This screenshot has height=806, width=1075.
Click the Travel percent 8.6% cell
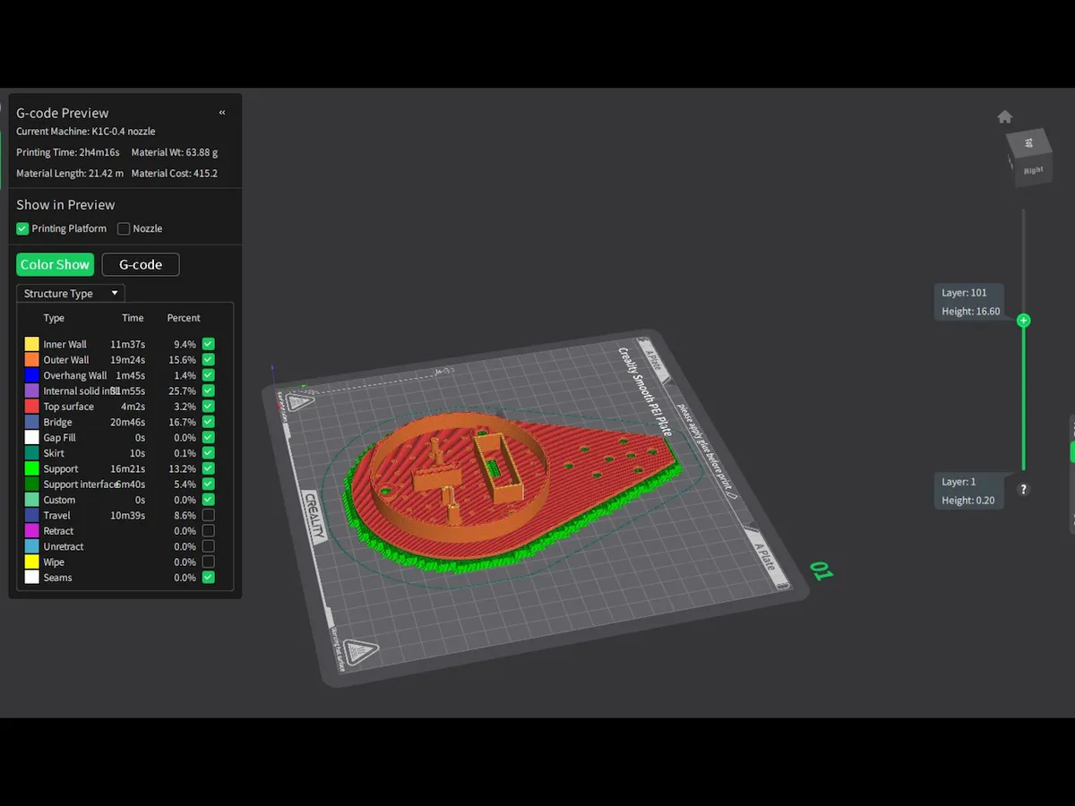[184, 515]
